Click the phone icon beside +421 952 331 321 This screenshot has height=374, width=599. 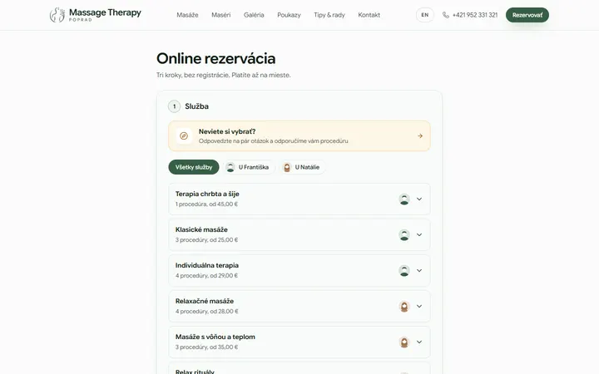click(445, 15)
